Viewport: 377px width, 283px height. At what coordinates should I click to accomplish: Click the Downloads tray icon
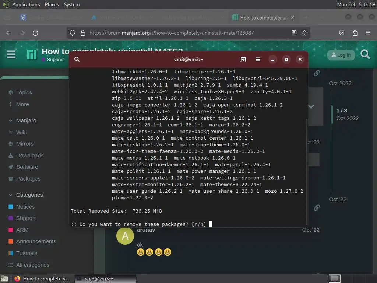pos(11,156)
